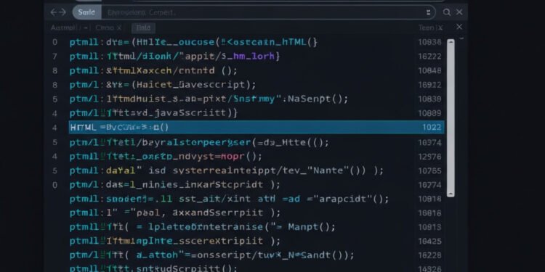This screenshot has height=272, width=545.
Task: Click the code line containing Haicet_Gavescript
Action: pos(163,85)
